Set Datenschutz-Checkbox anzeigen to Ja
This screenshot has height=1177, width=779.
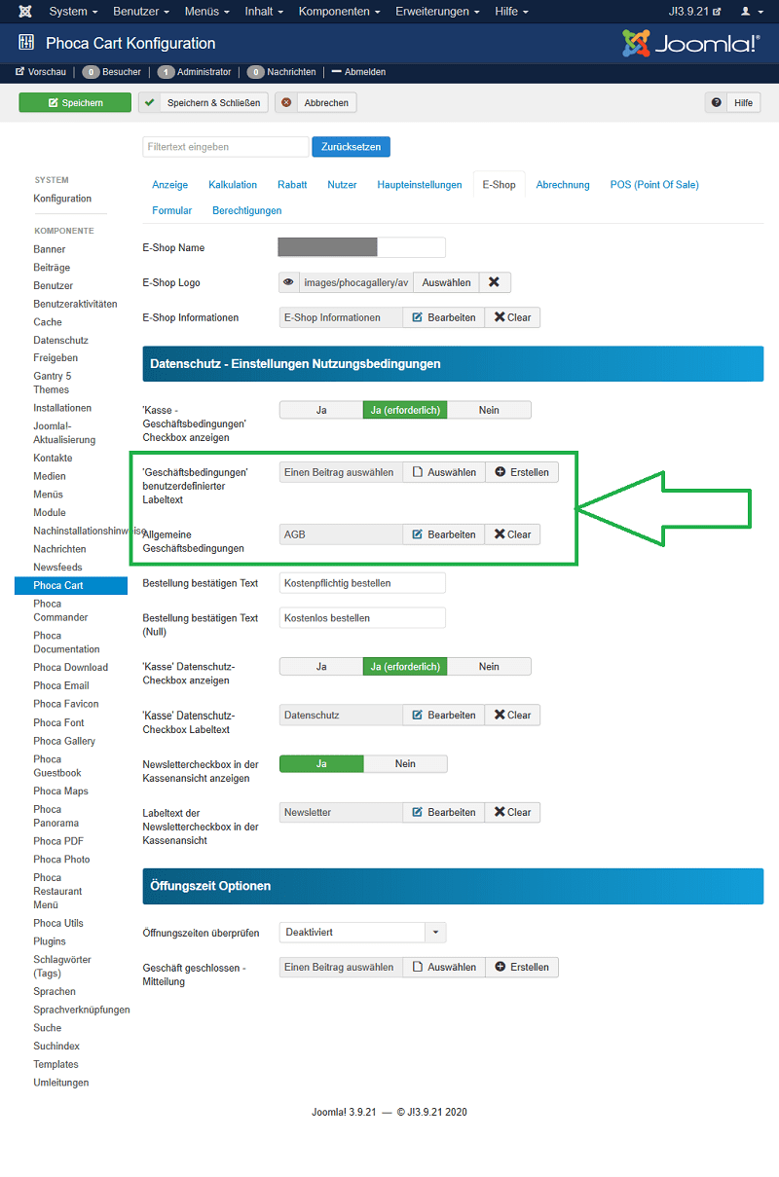pyautogui.click(x=321, y=667)
